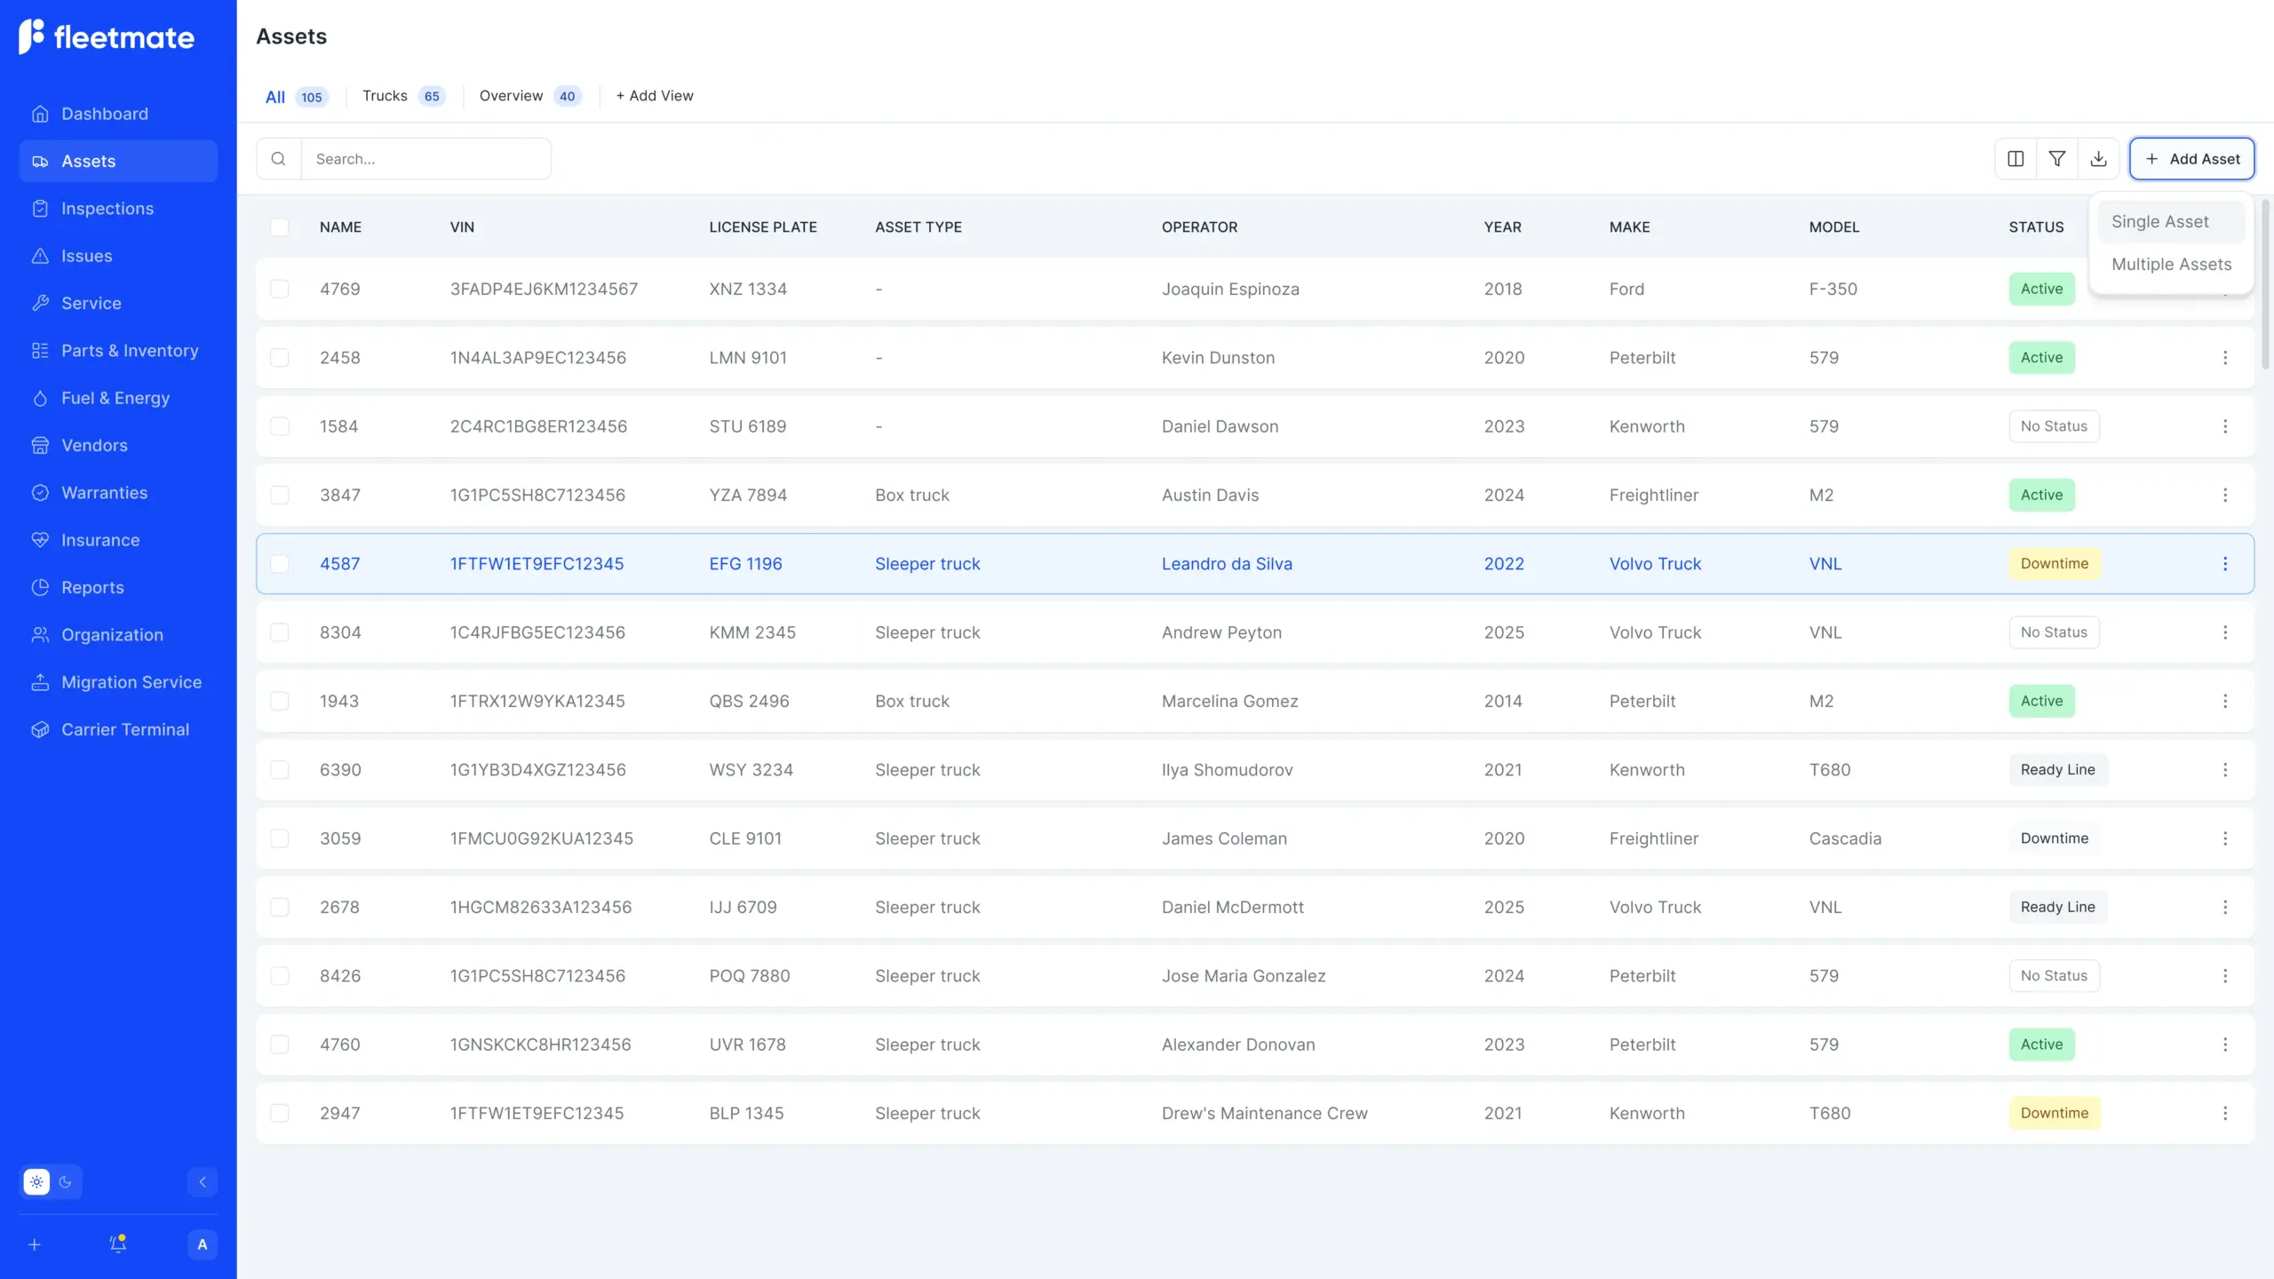The height and width of the screenshot is (1279, 2274).
Task: Open Assets in the sidebar
Action: point(118,161)
